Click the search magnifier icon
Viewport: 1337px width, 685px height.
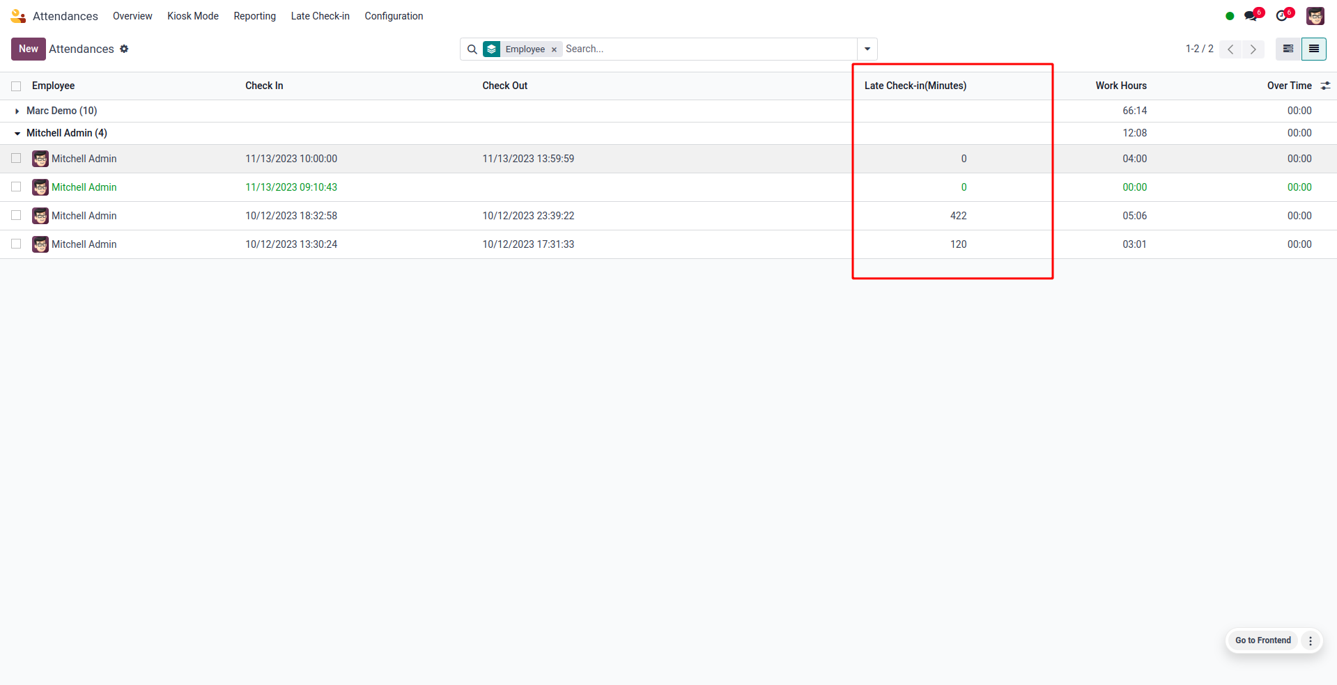click(472, 49)
